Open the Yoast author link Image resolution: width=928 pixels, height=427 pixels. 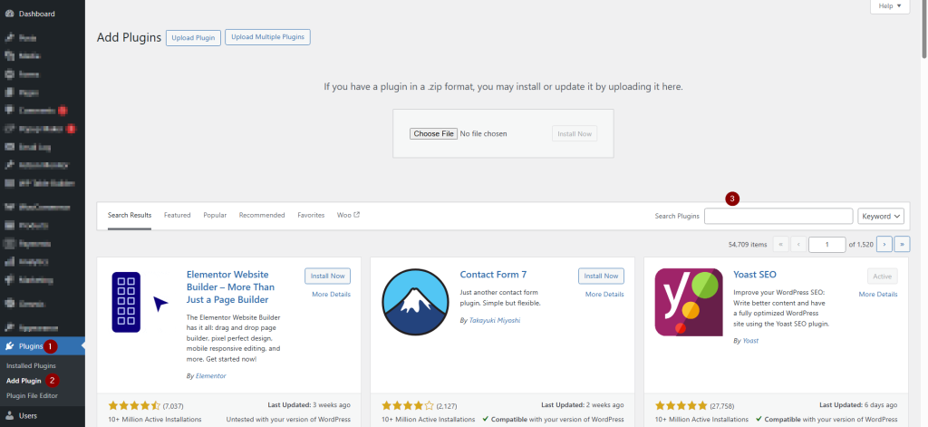pyautogui.click(x=750, y=341)
